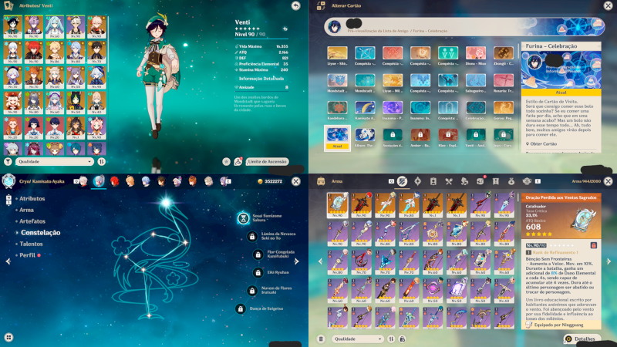The image size is (617, 347).
Task: Toggle character list sort order arrows
Action: tap(102, 161)
